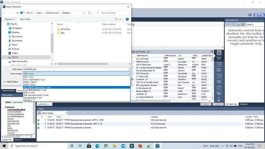Go up one folder level
This screenshot has height=149, width=265.
click(17, 13)
